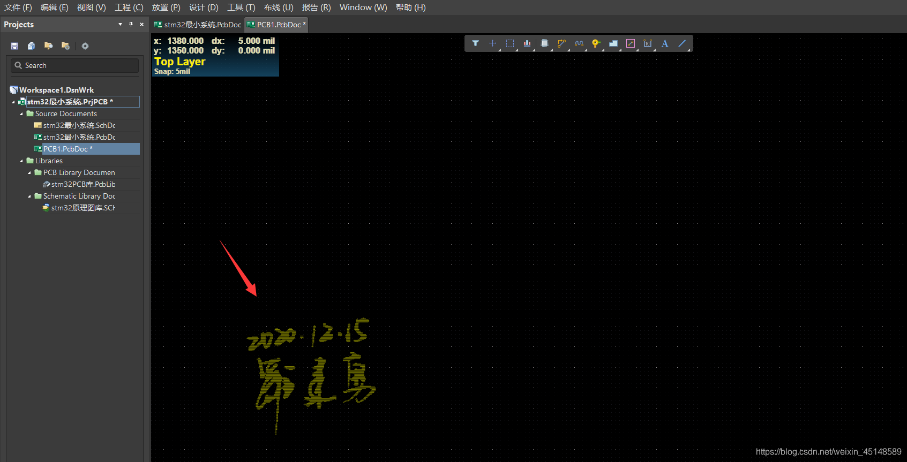This screenshot has width=907, height=462.
Task: Open the 放置 (P) menu
Action: click(166, 7)
